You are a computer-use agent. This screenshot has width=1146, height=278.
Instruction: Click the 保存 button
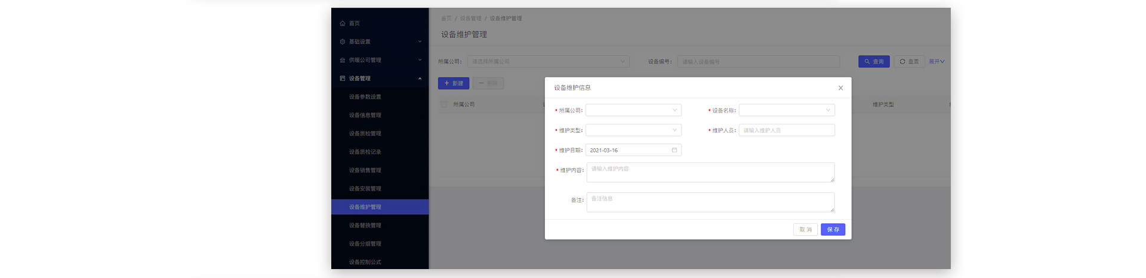(x=833, y=230)
